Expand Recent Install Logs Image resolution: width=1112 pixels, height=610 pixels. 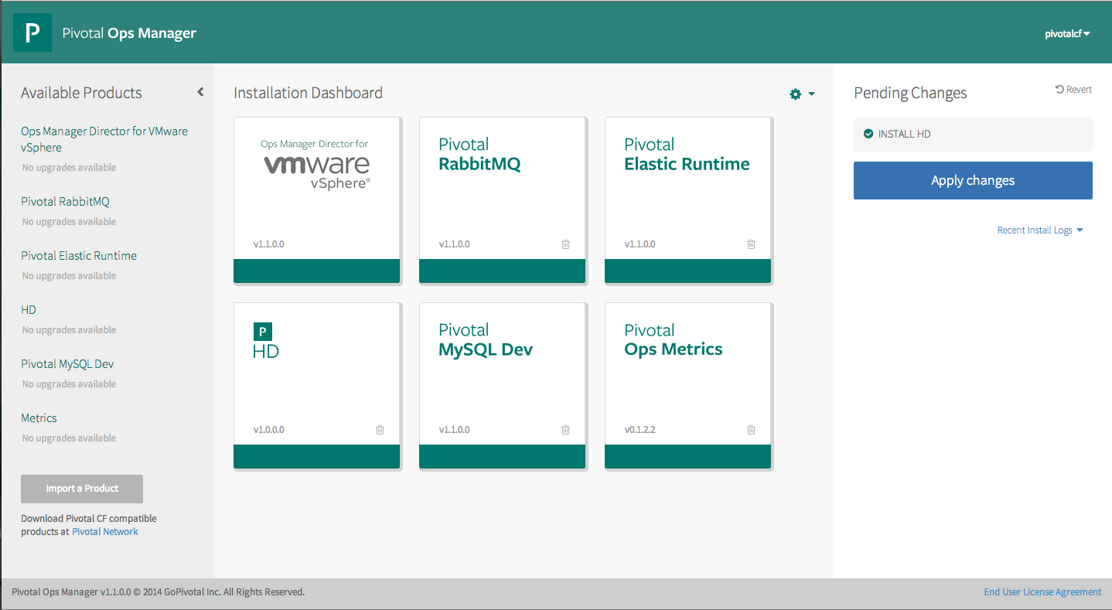[x=1039, y=230]
